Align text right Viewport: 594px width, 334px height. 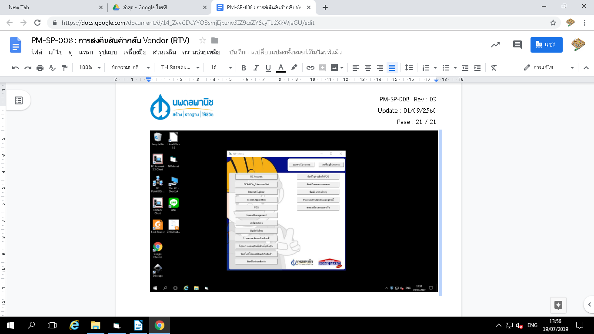pyautogui.click(x=380, y=68)
